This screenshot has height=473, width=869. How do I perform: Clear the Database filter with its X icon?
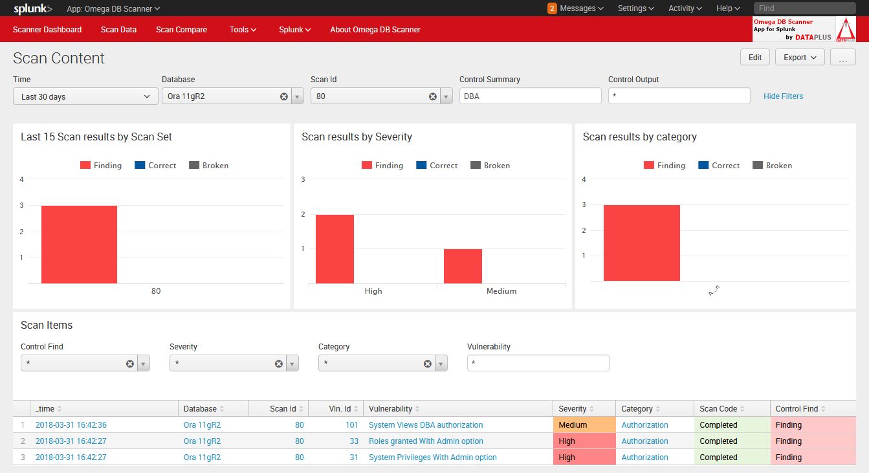284,96
